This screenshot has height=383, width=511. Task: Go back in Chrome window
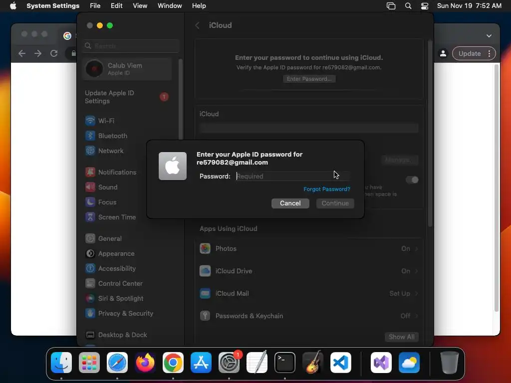click(x=22, y=53)
